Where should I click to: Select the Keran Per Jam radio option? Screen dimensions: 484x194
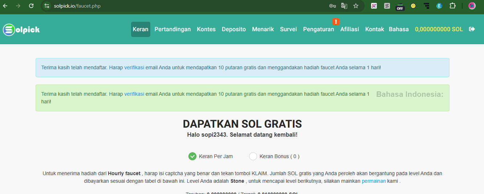pos(192,156)
